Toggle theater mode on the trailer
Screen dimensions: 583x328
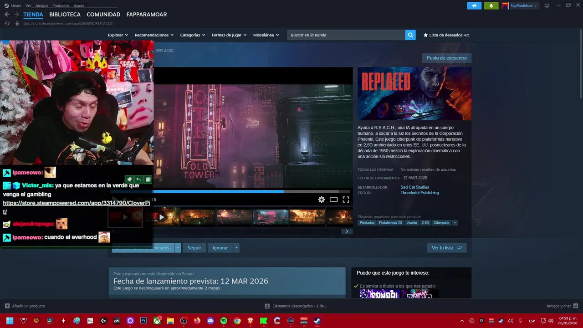(334, 200)
